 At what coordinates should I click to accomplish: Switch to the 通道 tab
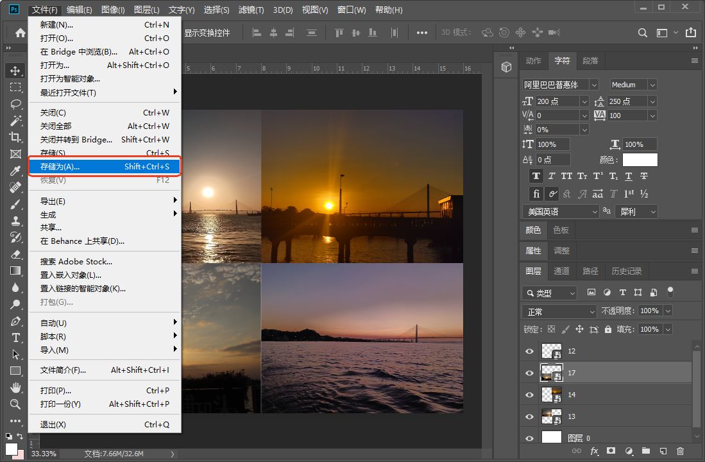561,271
